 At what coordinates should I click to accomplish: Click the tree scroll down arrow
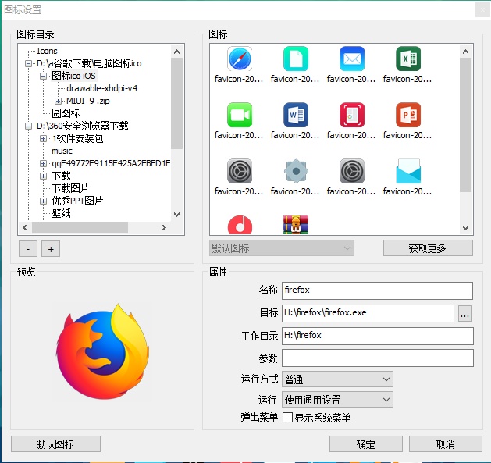176,215
